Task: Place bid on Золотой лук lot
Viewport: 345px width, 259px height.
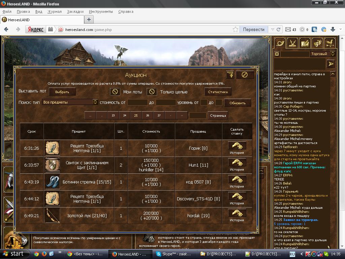Action: [x=237, y=213]
